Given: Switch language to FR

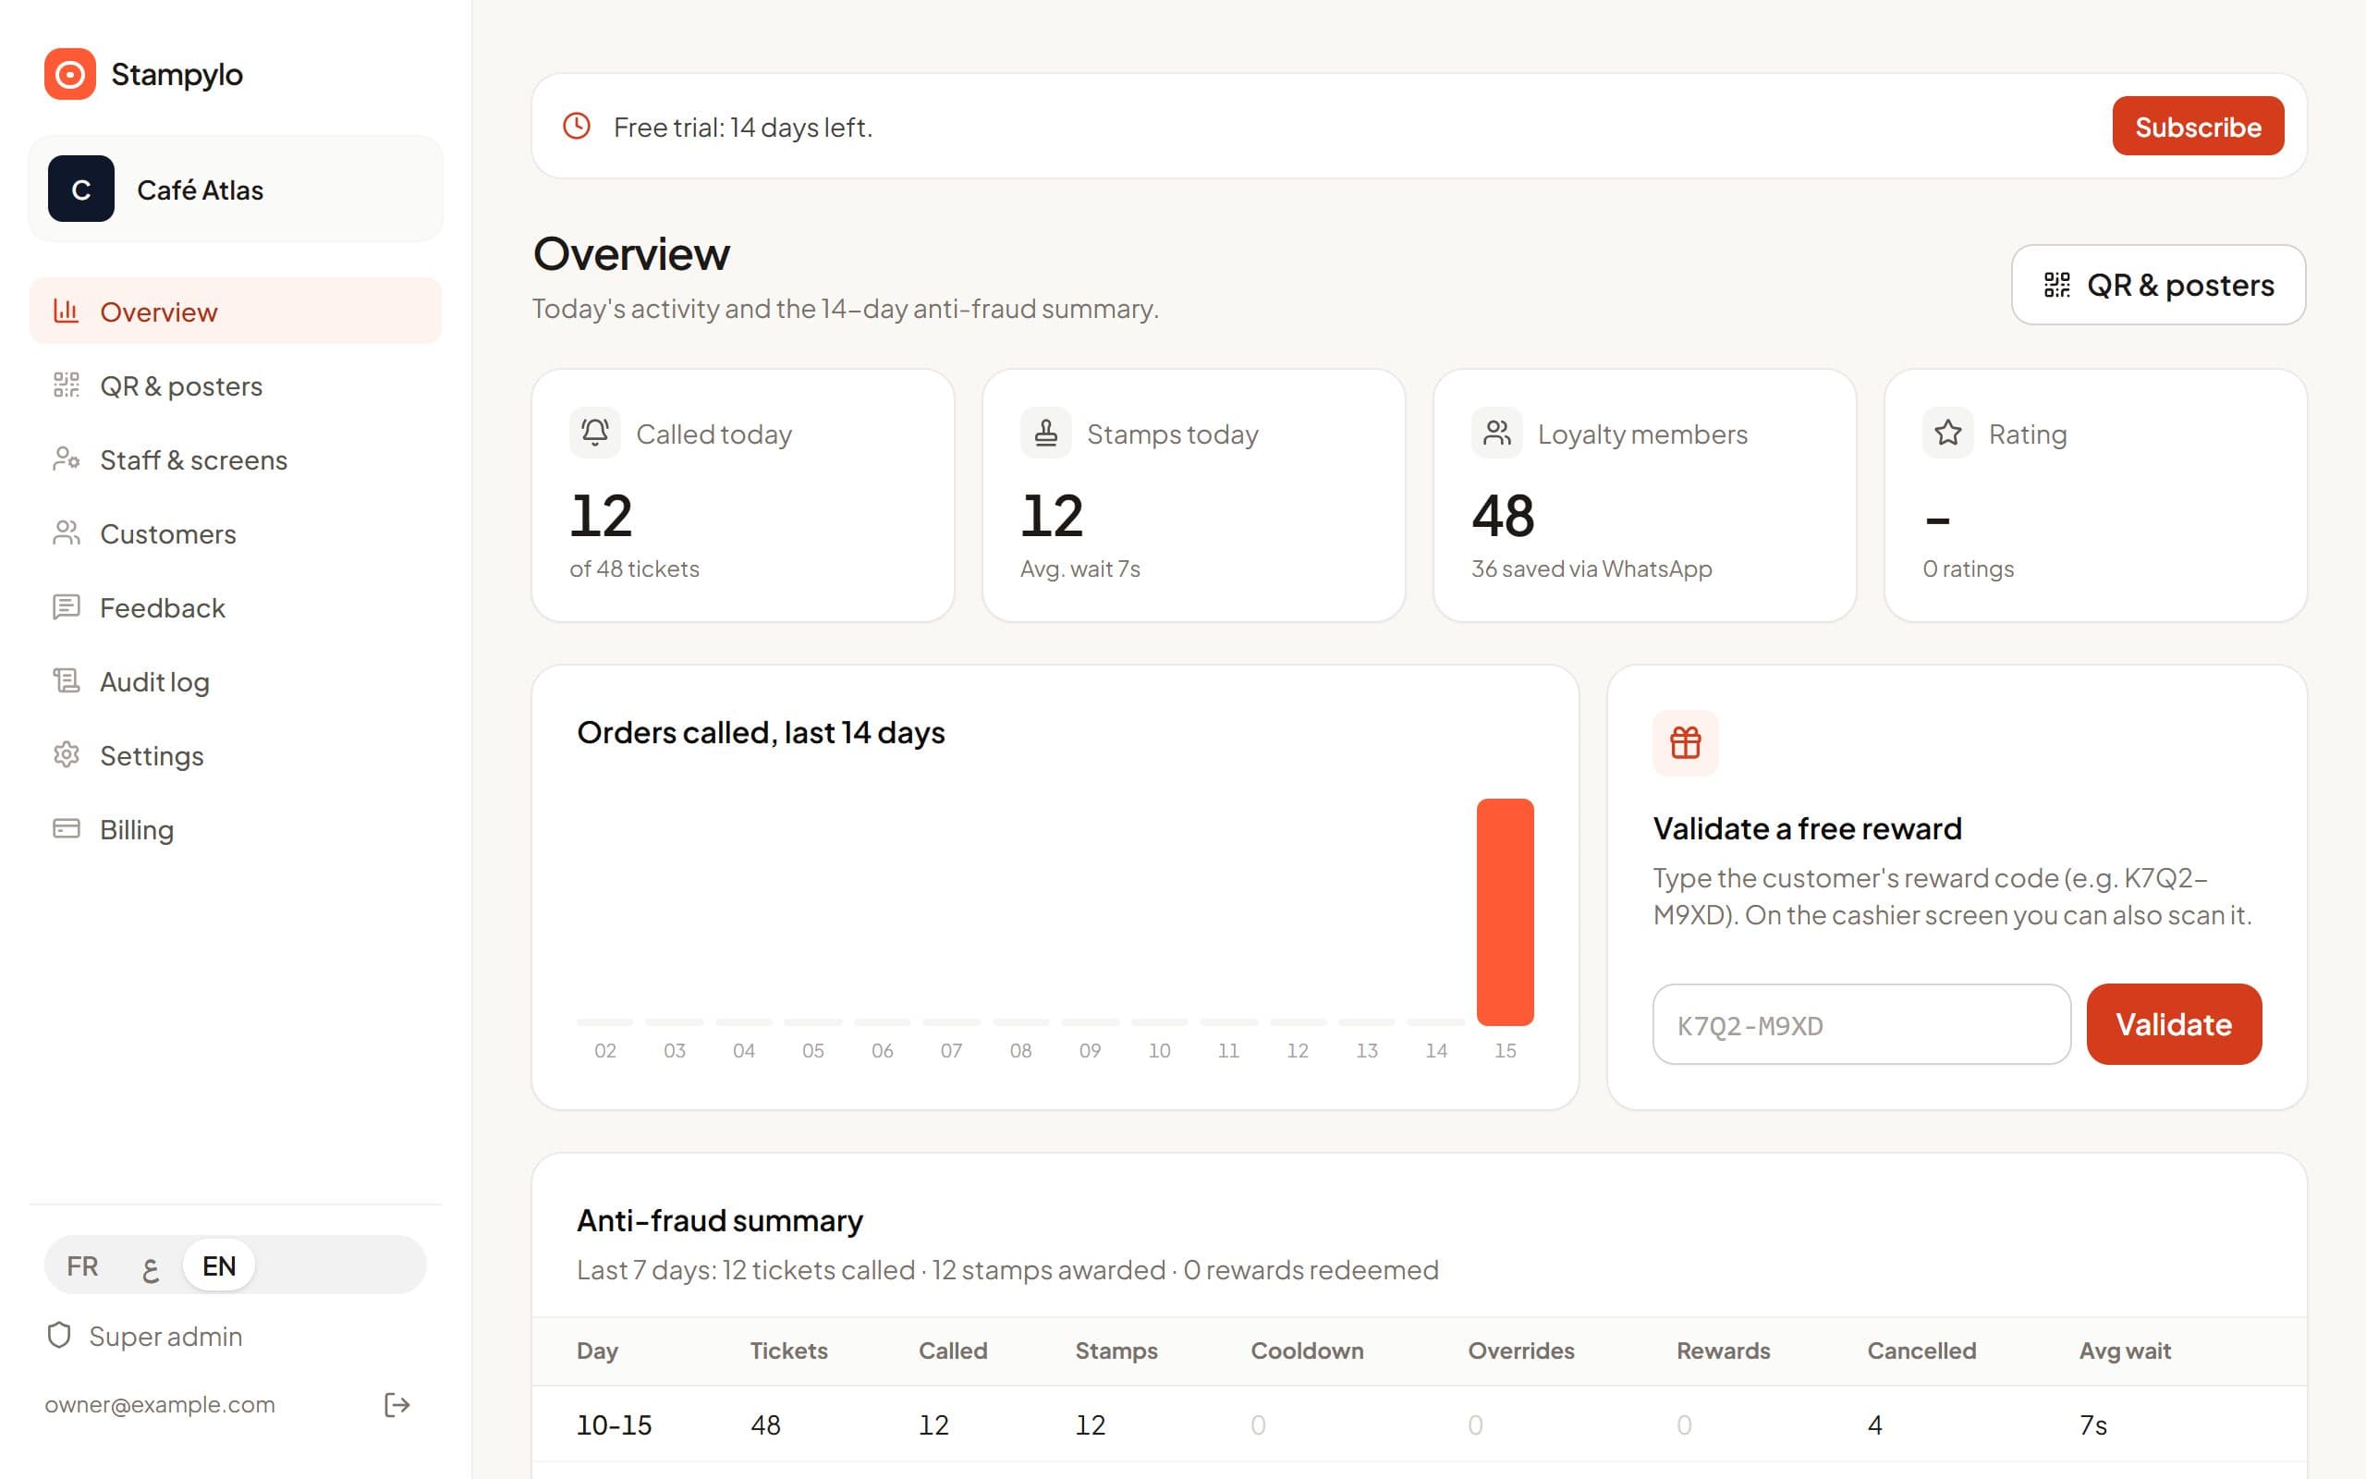Looking at the screenshot, I should 82,1265.
